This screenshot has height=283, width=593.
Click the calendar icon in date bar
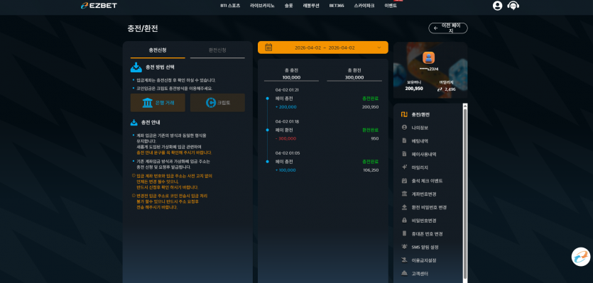tap(268, 48)
